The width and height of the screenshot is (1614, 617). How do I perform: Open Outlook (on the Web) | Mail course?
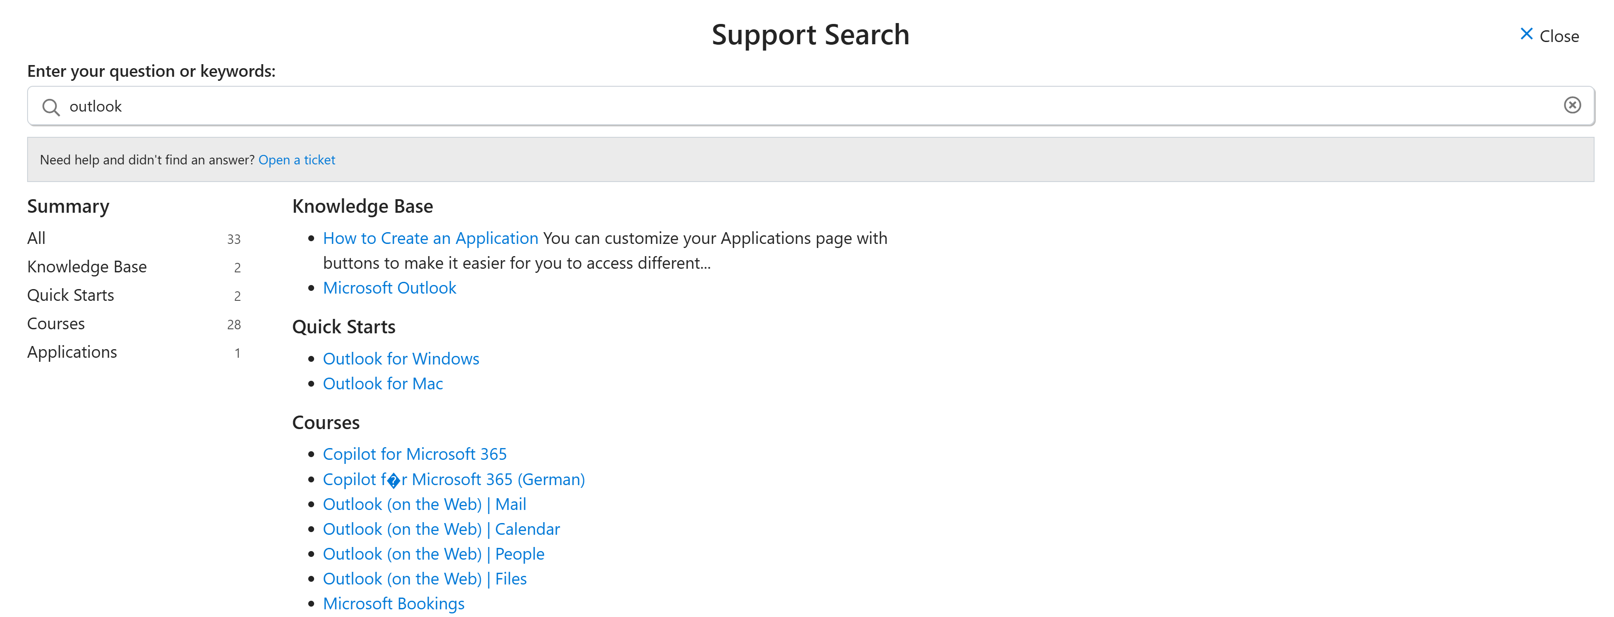pyautogui.click(x=424, y=504)
